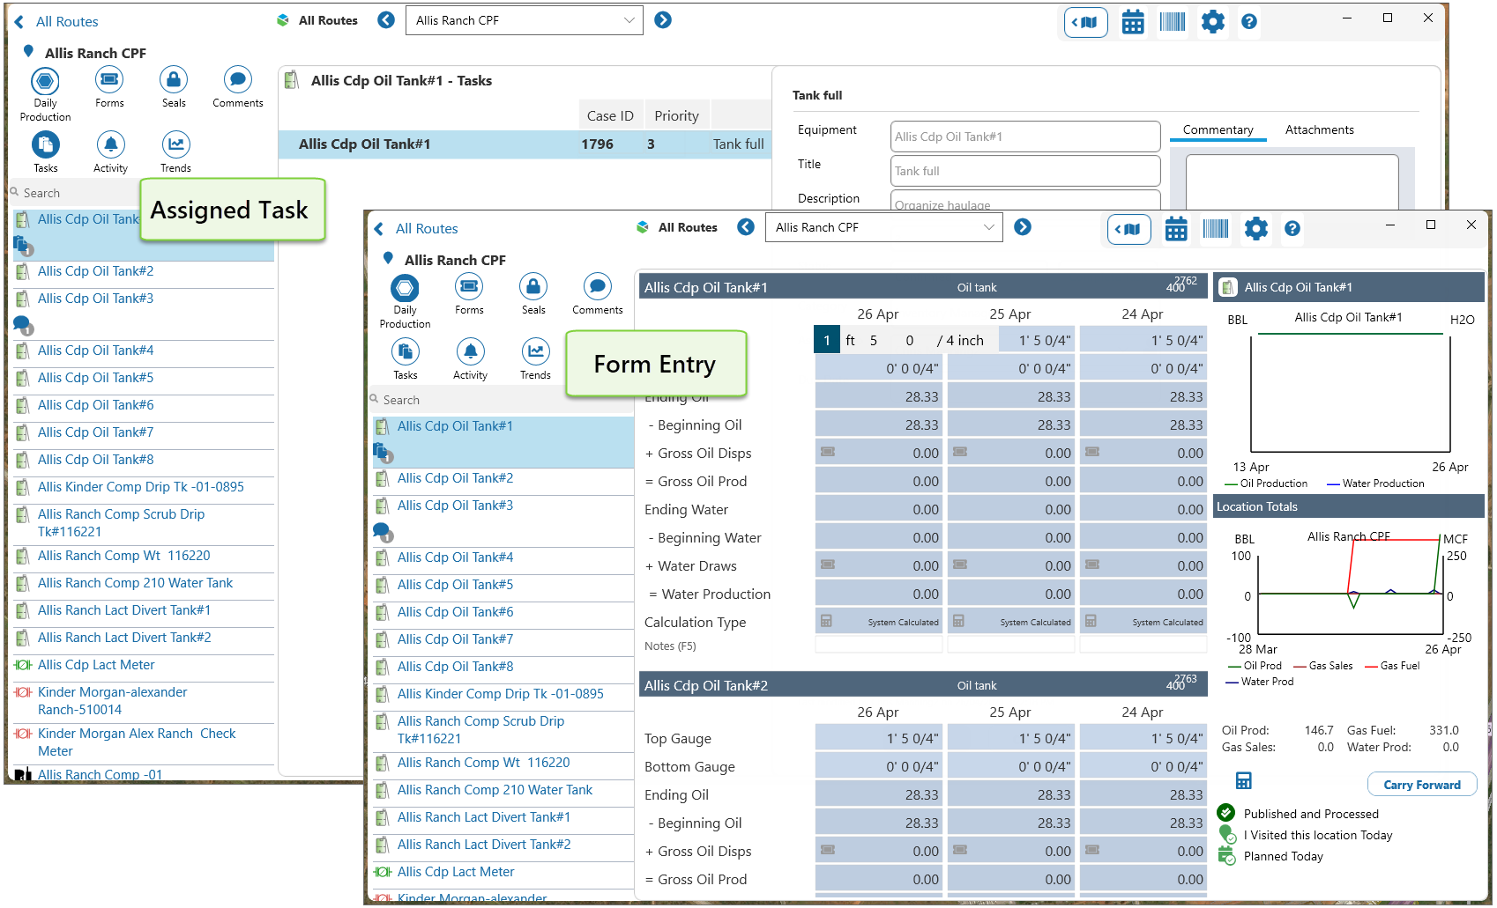Toggle the Planned Today status
This screenshot has width=1497, height=908.
click(x=1226, y=856)
